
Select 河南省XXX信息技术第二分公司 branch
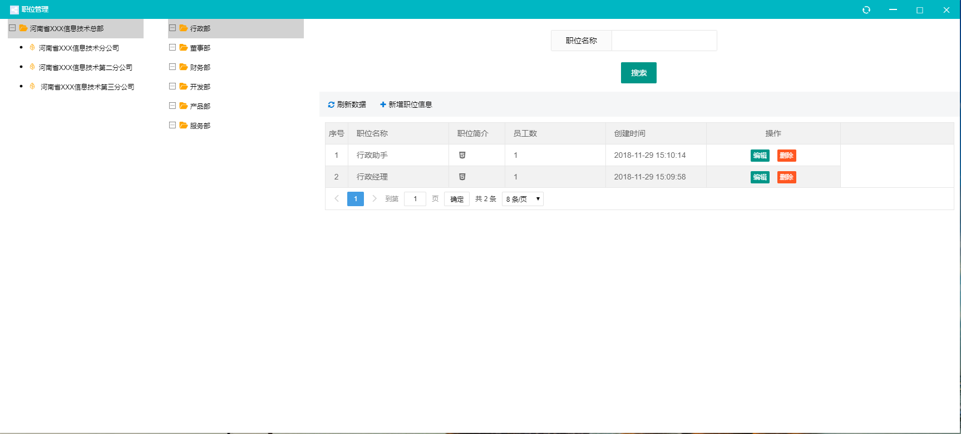86,67
